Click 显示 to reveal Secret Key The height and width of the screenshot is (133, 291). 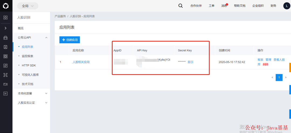(x=190, y=62)
